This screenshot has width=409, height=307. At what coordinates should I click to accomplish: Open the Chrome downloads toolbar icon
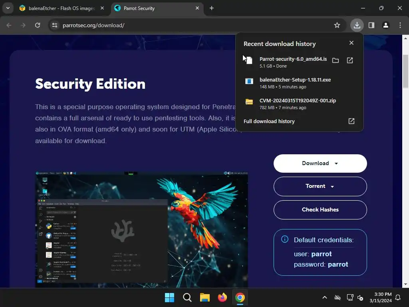point(357,25)
